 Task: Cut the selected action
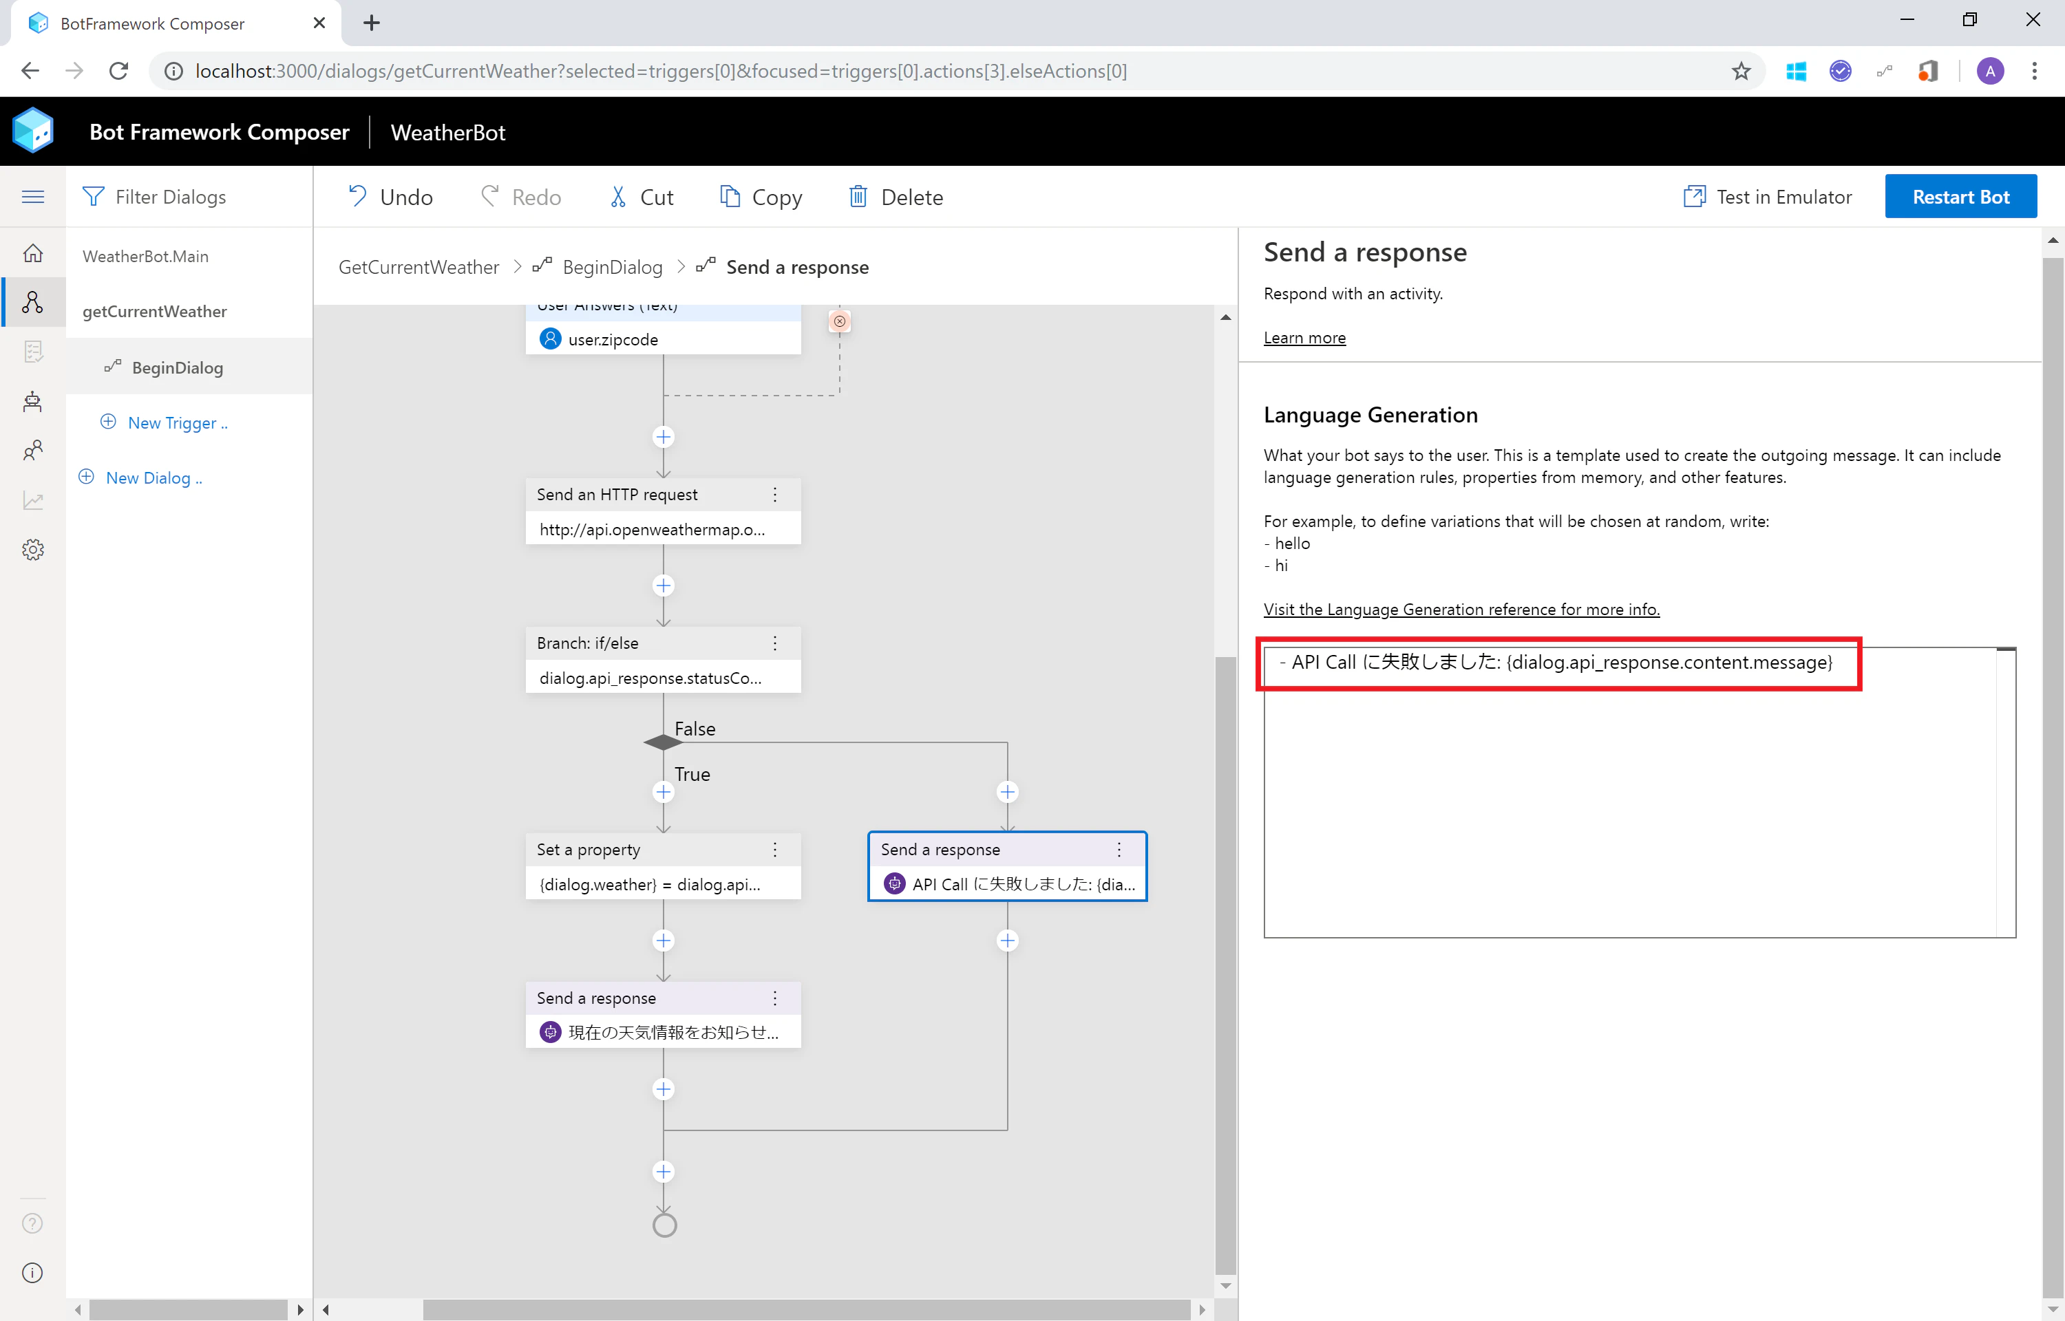point(641,197)
